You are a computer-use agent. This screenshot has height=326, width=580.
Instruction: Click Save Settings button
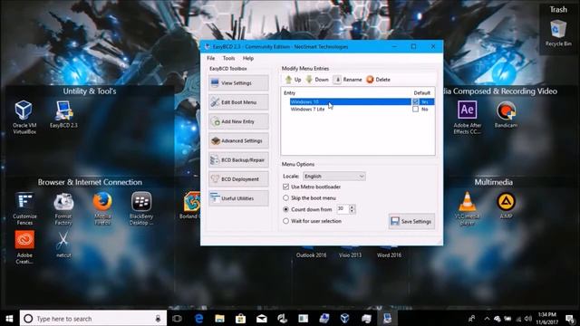tap(411, 221)
